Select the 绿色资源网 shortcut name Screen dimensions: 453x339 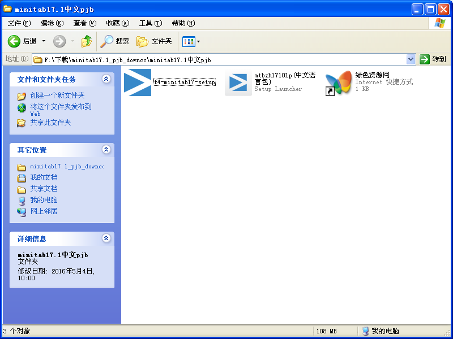(x=373, y=75)
